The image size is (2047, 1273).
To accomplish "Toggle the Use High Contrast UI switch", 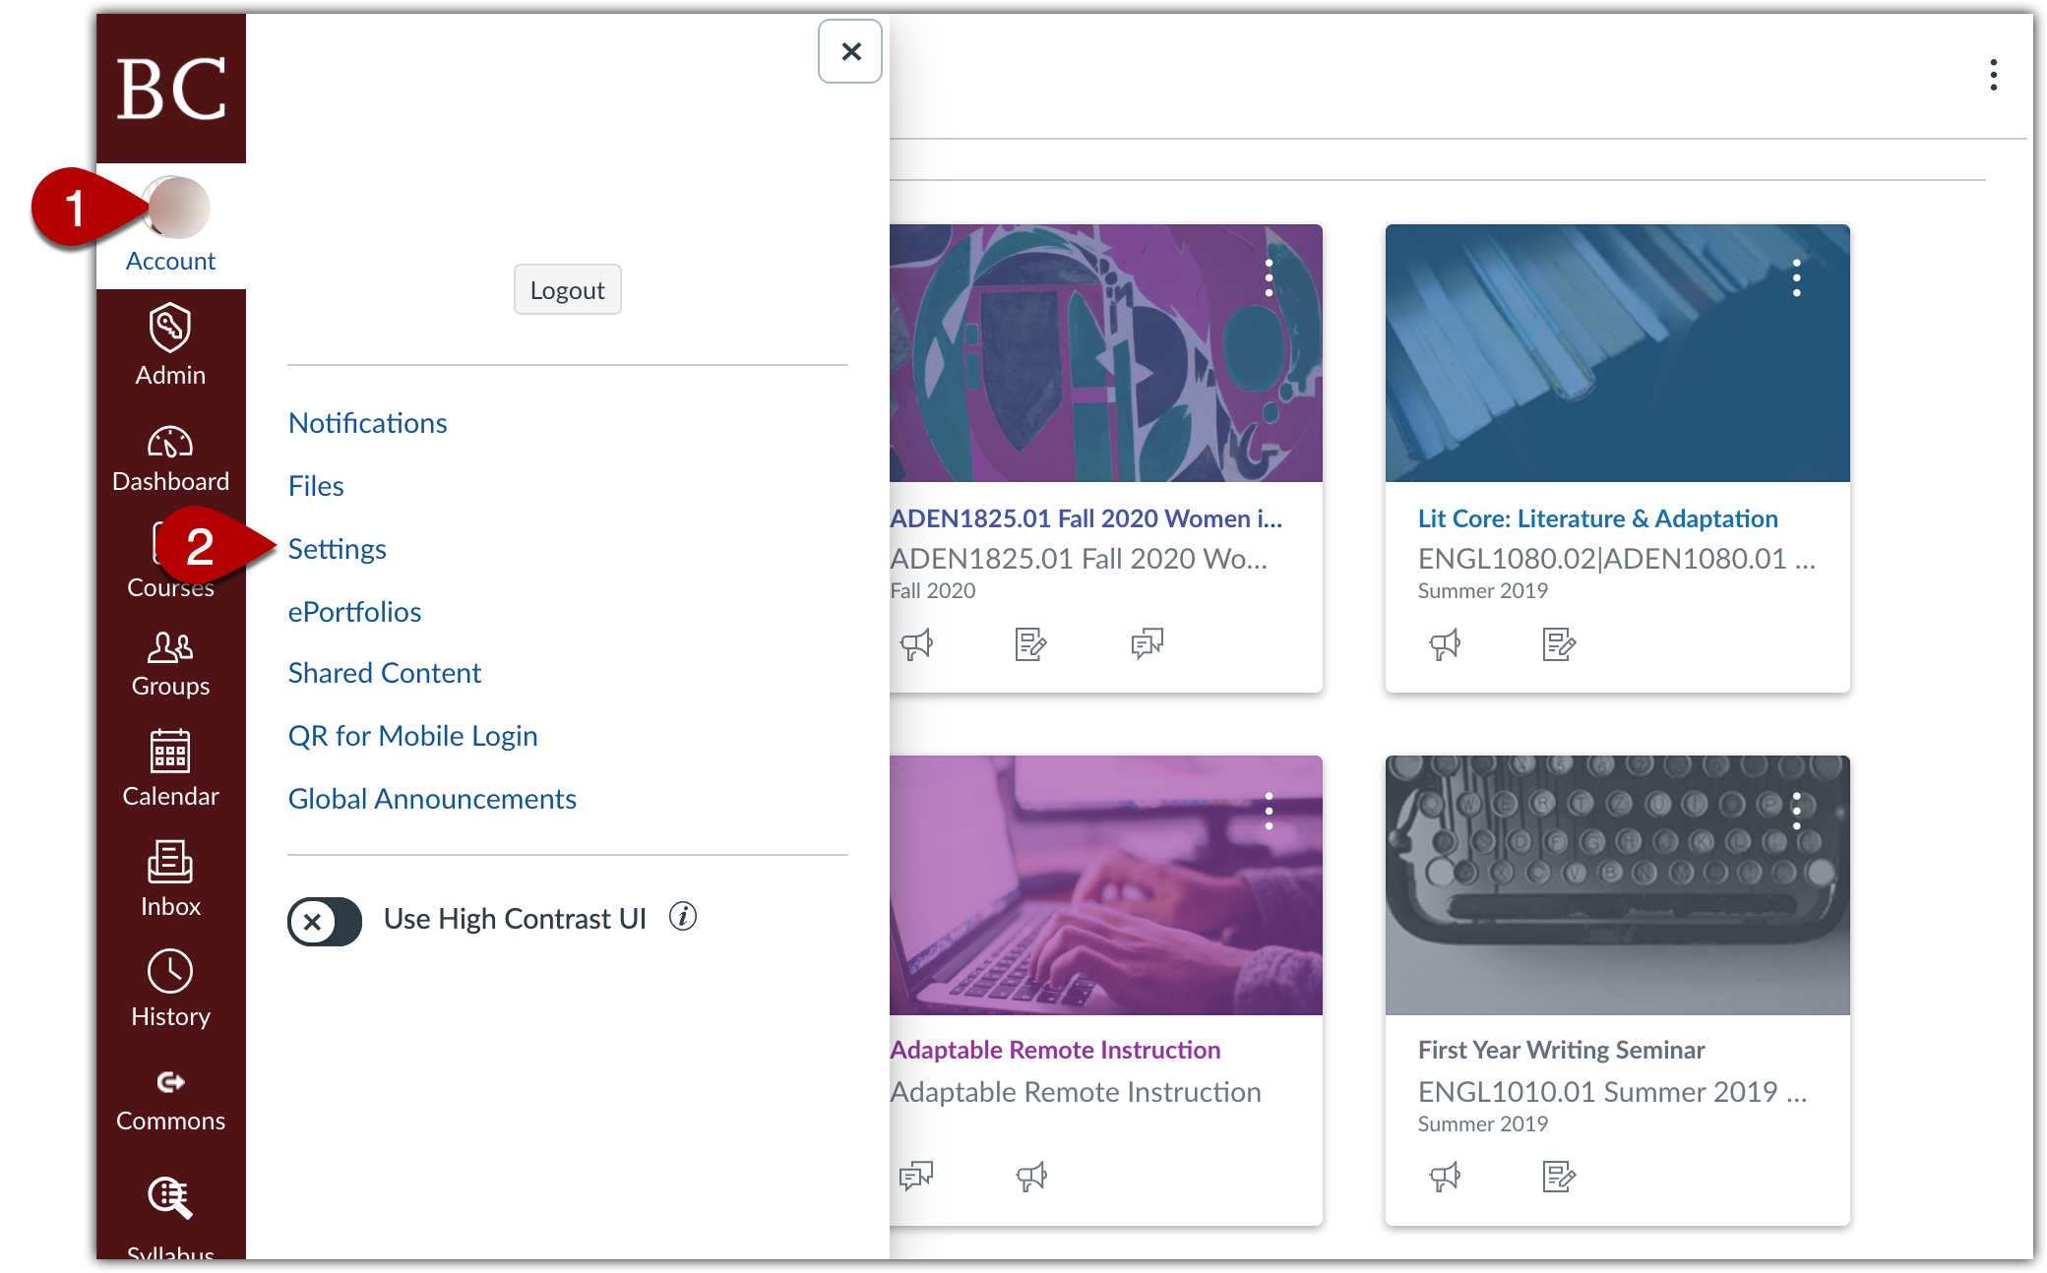I will 324,920.
